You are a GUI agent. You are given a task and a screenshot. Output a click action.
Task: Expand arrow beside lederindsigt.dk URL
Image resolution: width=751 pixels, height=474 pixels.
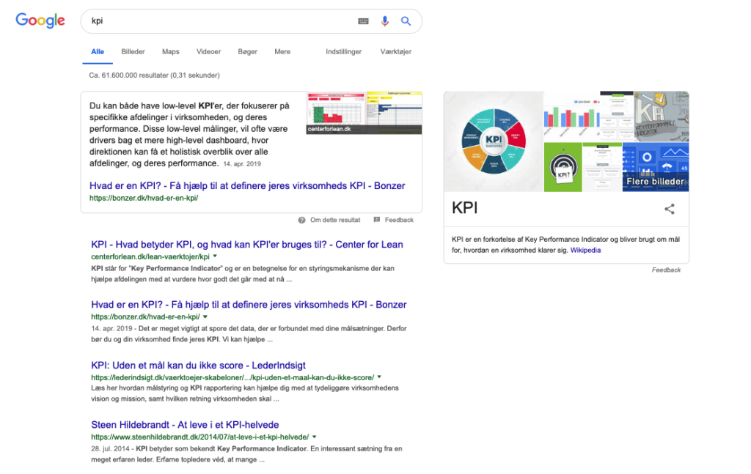pyautogui.click(x=379, y=377)
